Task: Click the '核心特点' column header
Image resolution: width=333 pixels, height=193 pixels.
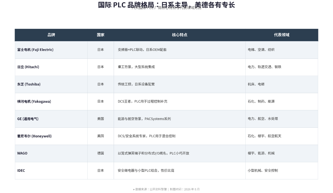Action: [180, 35]
